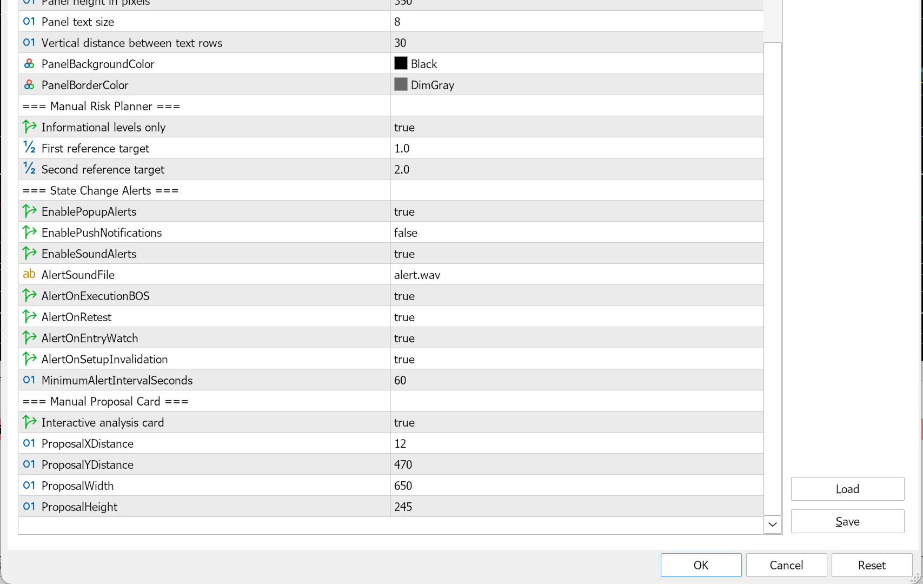Screen dimensions: 923x584
Task: Toggle the EnableSoundAlerts value
Action: pos(577,254)
